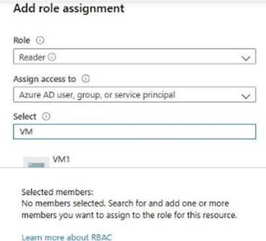Screen dimensions: 266x241
Task: Click the info icon next to Reader
Action: click(52, 57)
